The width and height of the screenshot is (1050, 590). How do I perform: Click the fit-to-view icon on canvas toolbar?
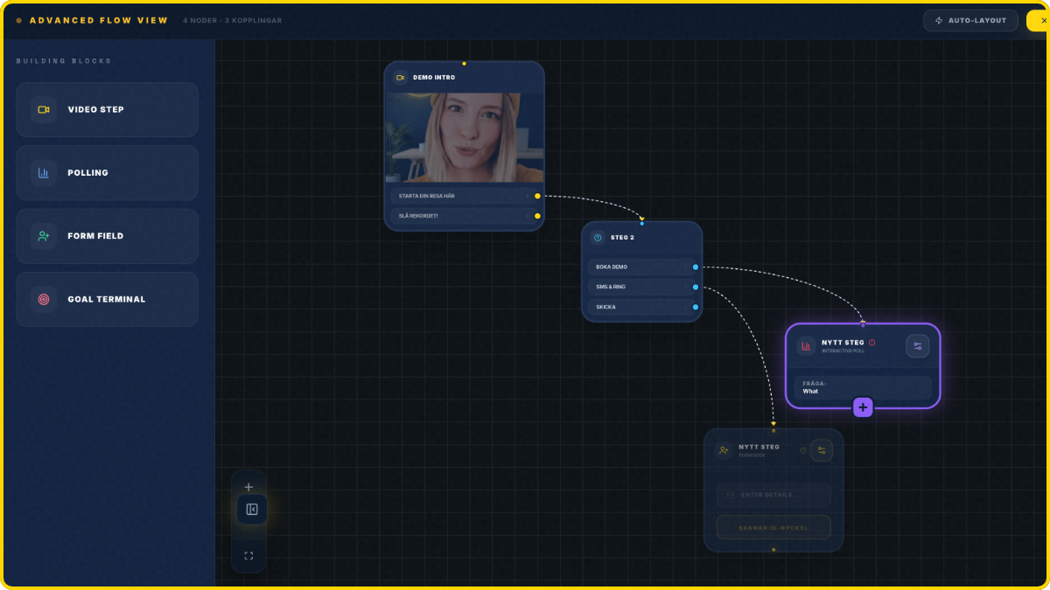[x=248, y=555]
